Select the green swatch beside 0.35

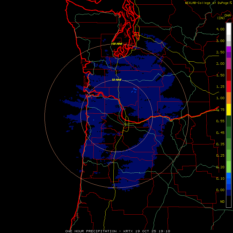(229, 144)
